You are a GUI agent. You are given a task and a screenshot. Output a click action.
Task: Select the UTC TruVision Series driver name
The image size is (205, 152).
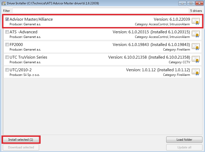(28, 57)
